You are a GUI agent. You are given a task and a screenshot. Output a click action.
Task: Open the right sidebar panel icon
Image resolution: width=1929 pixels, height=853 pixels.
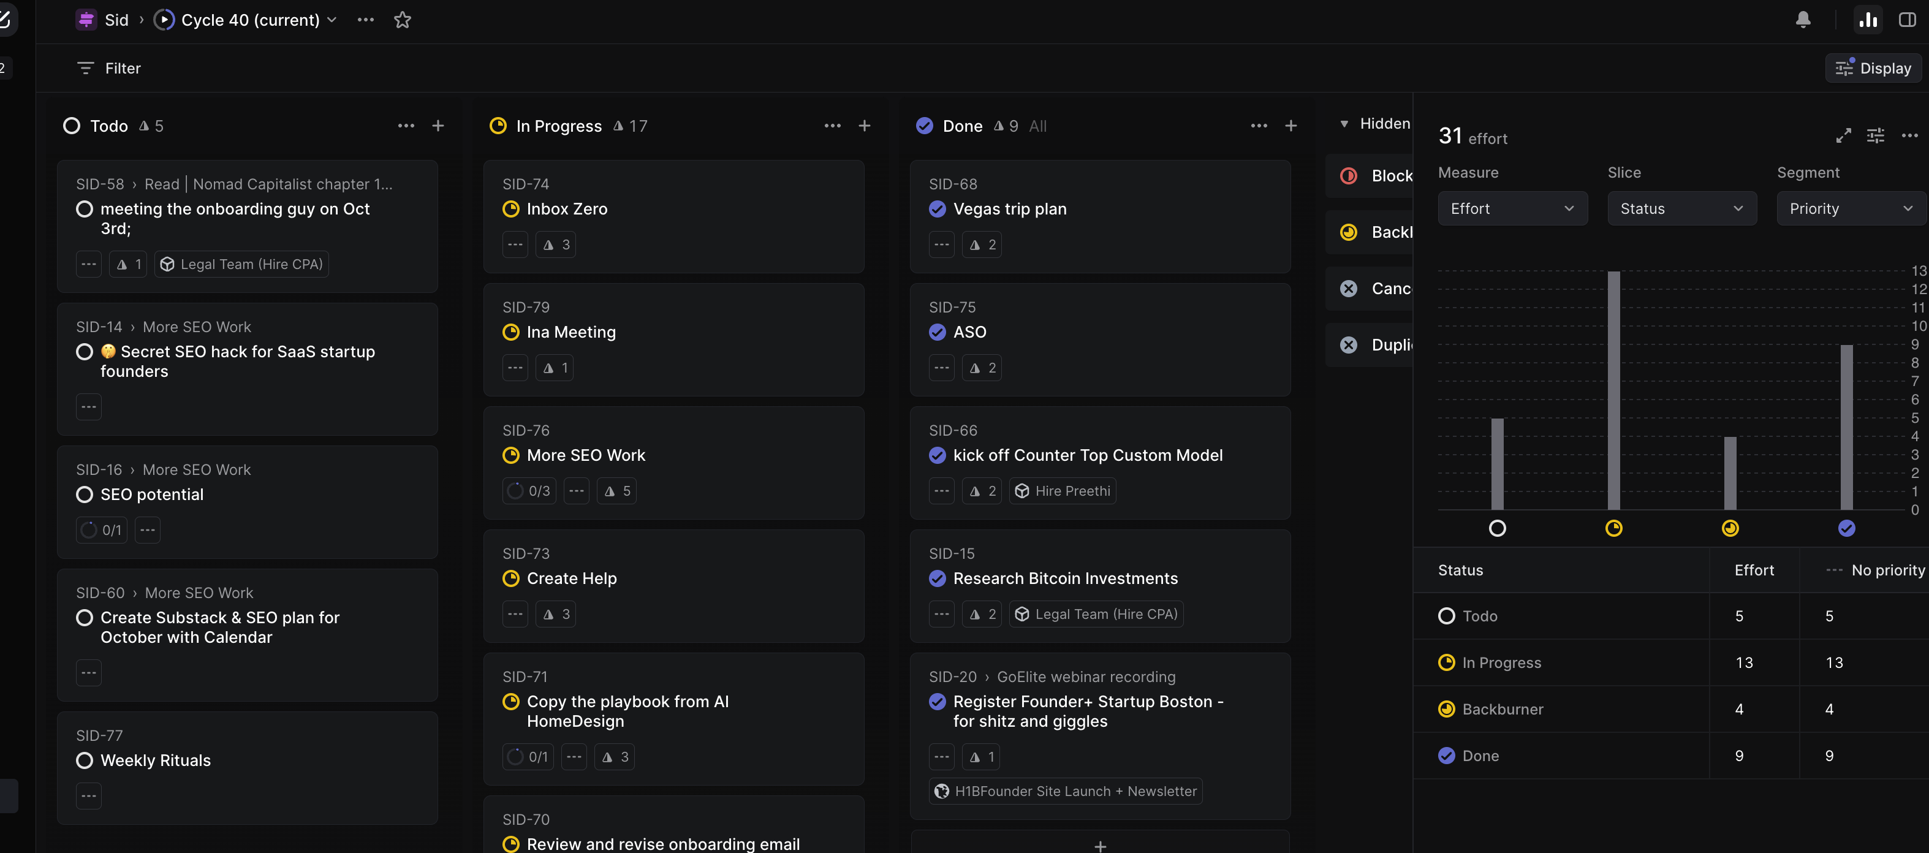click(1906, 20)
